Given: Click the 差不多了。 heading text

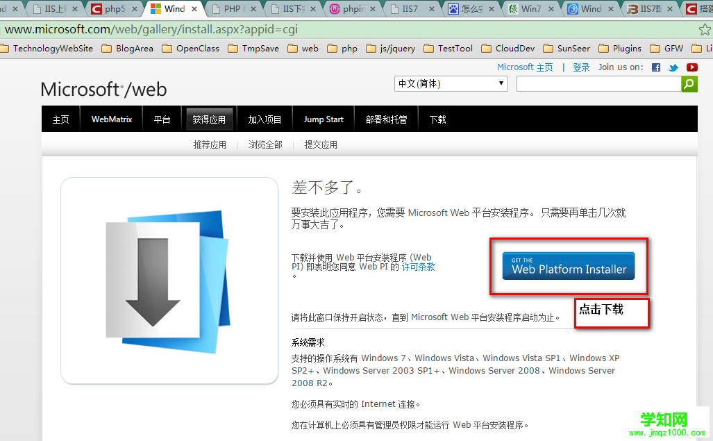Looking at the screenshot, I should point(326,187).
